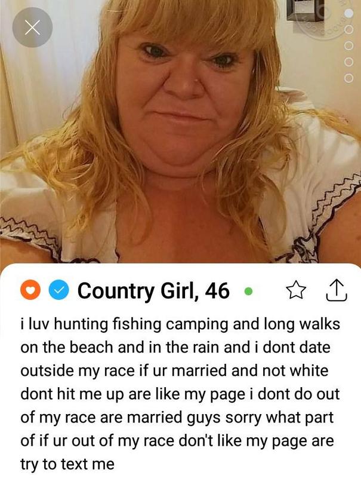Screen dimensions: 361x478
Task: Tap the bio text 'sorry what part'
Action: [279, 418]
